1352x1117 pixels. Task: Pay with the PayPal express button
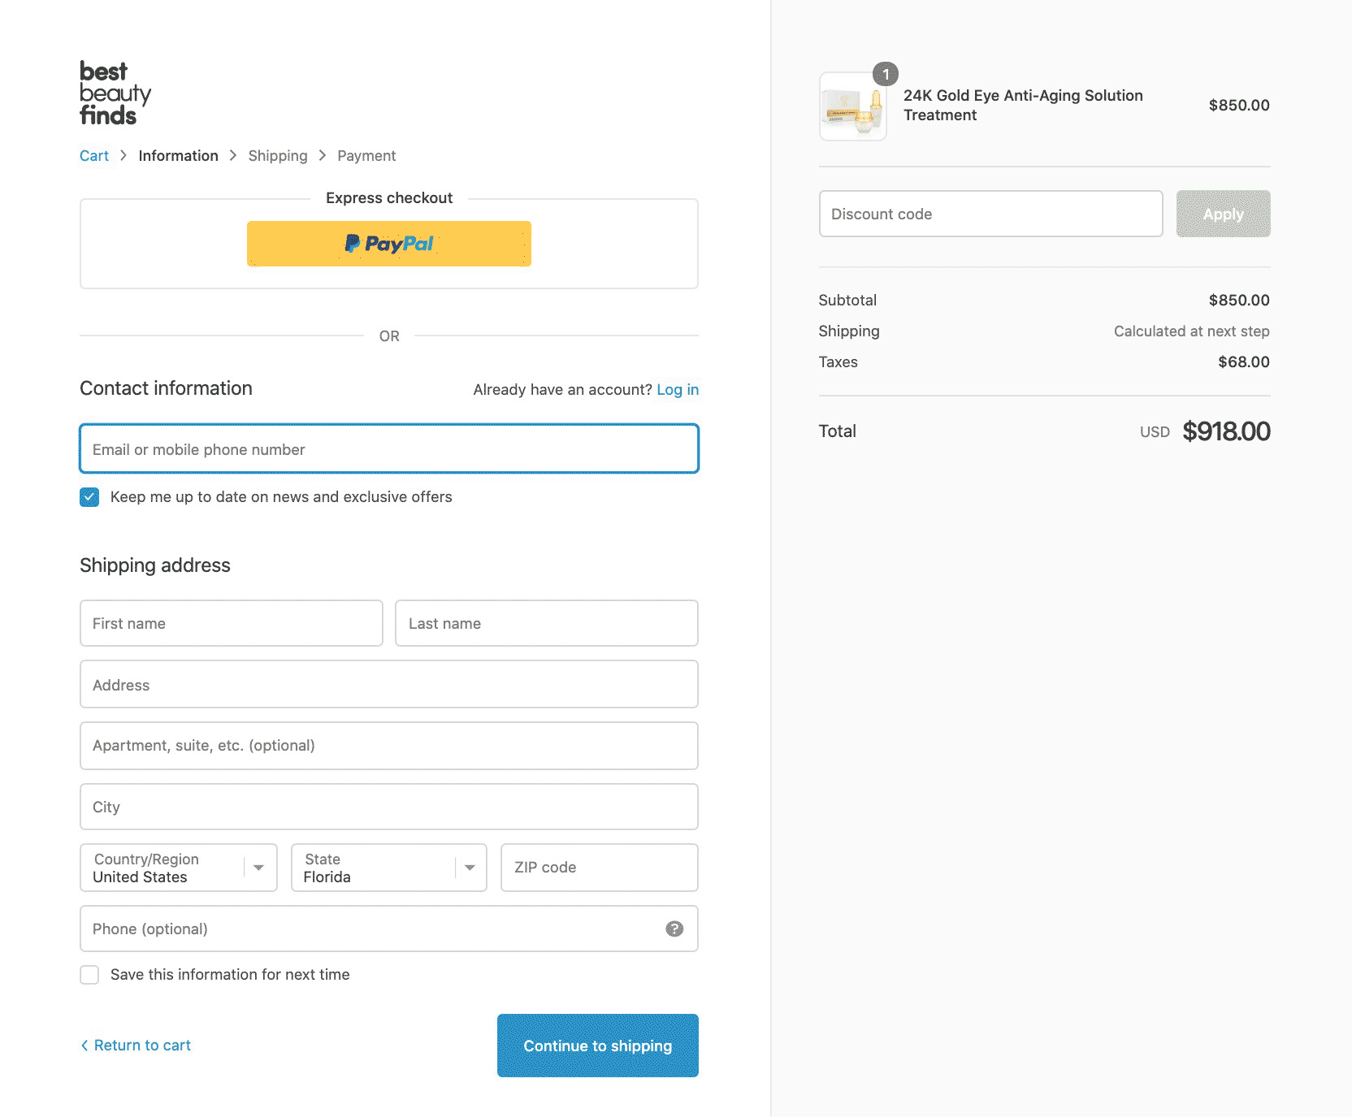(389, 244)
